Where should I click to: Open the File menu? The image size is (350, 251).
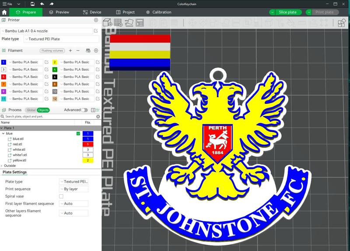7,4
